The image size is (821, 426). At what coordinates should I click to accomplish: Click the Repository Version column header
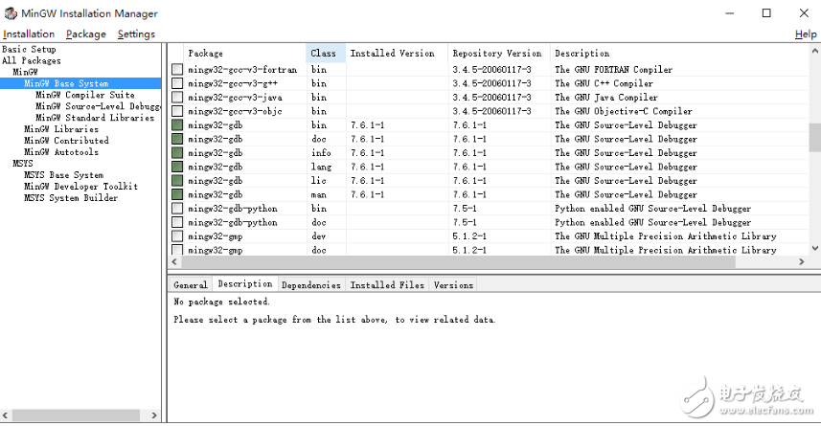tap(496, 54)
